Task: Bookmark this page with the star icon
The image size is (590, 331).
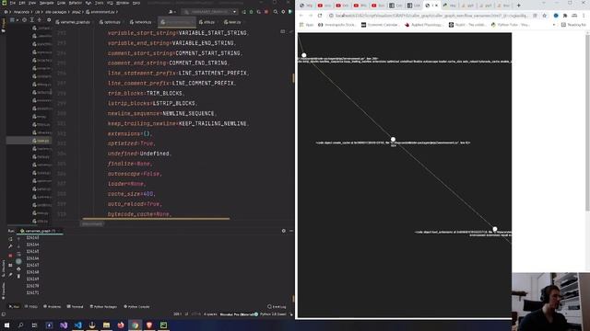Action: pyautogui.click(x=544, y=16)
